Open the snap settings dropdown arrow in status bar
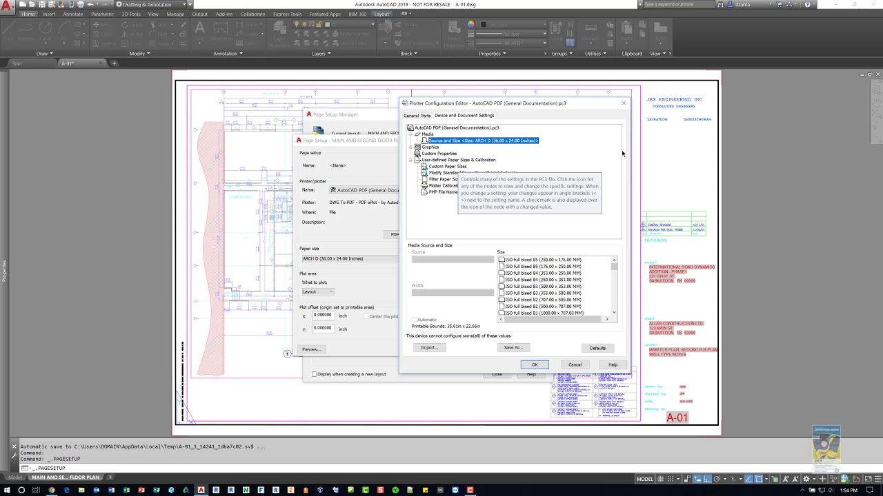The width and height of the screenshot is (883, 496). click(678, 479)
